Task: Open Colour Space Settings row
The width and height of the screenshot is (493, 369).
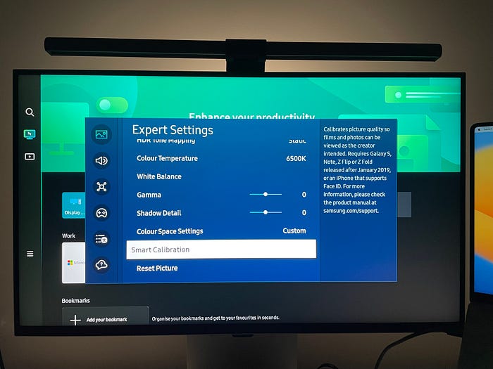Action: (221, 231)
